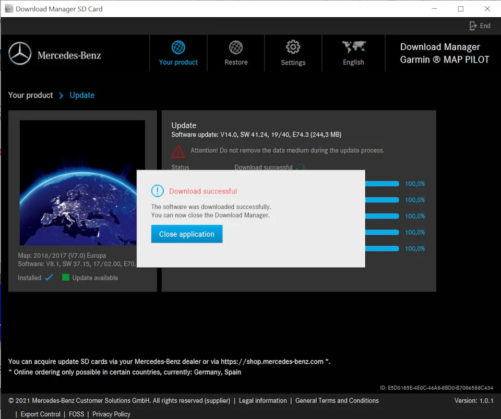Click the Installed label
Image resolution: width=501 pixels, height=419 pixels.
tap(29, 278)
